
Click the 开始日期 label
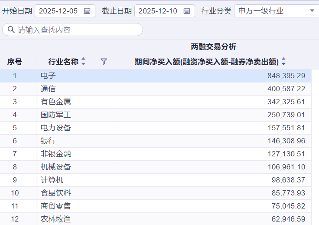pos(17,11)
